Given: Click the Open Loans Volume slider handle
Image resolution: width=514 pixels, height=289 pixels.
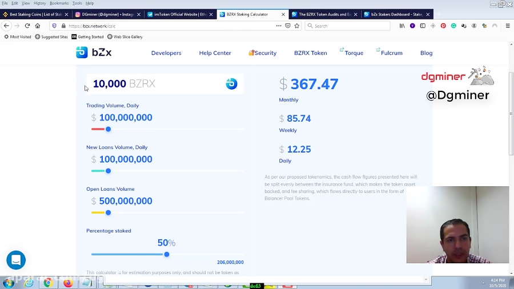Looking at the screenshot, I should pos(108,212).
